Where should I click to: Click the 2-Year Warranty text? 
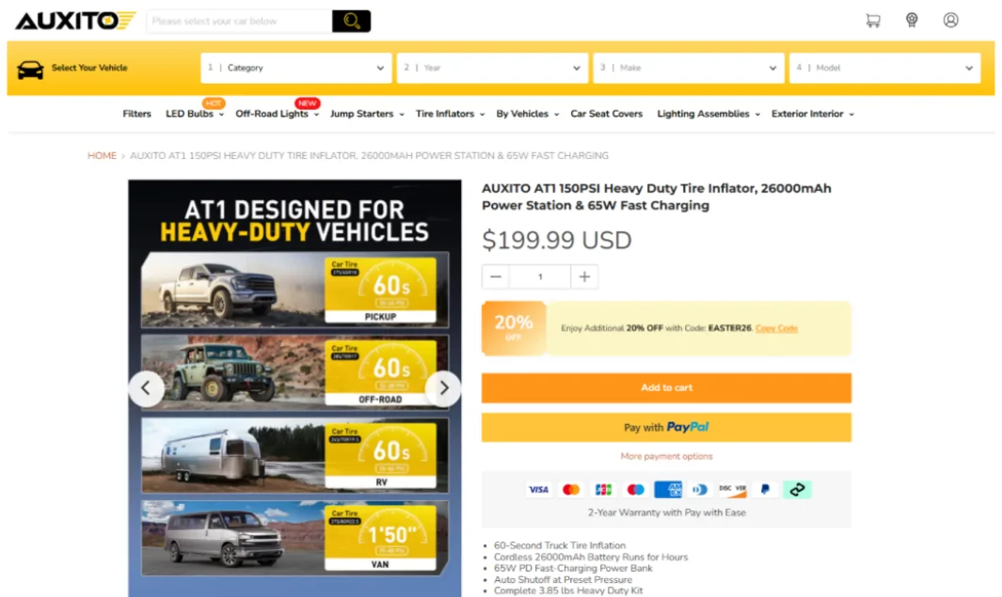pos(666,512)
